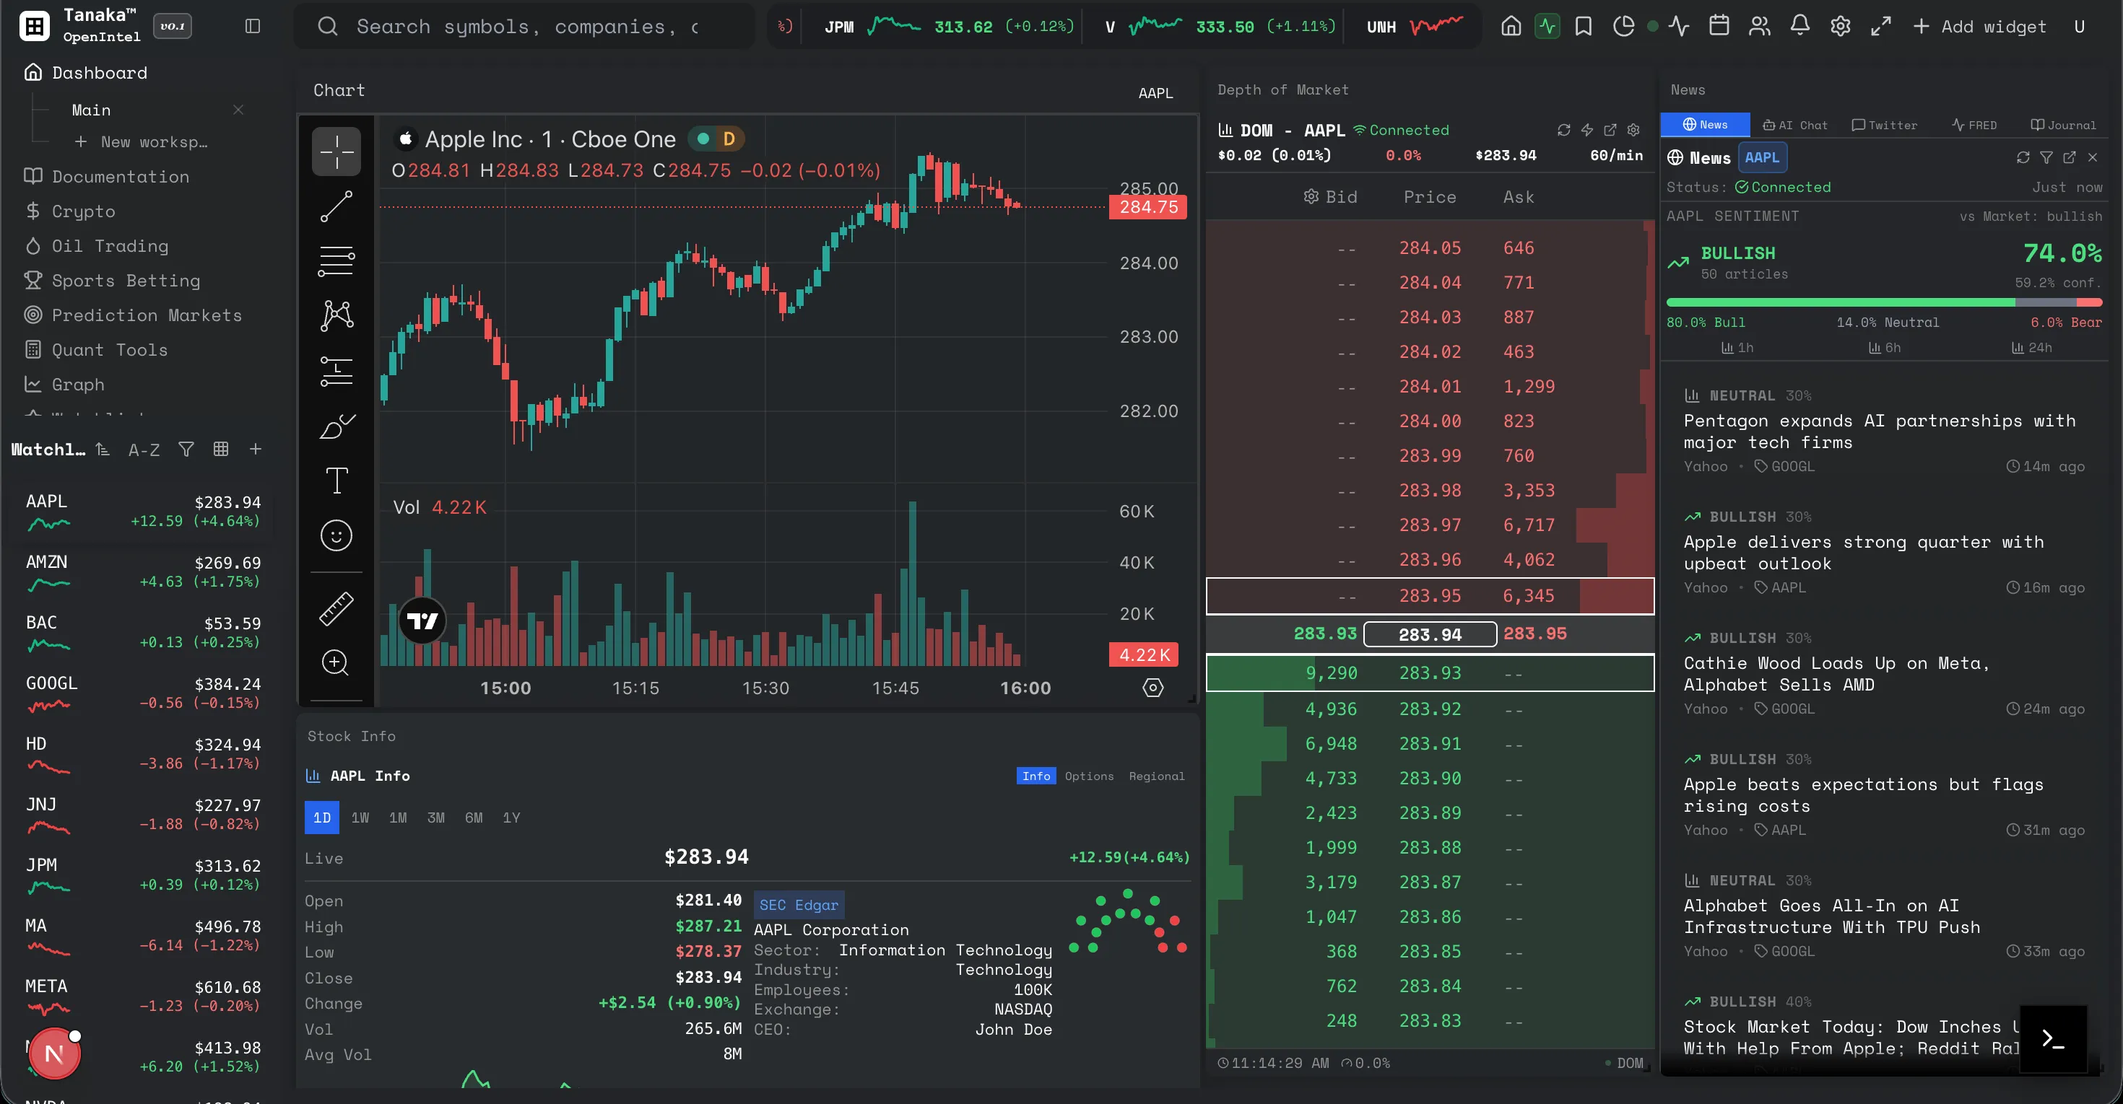Select the trend line drawing tool
Screen dimensions: 2123x1104
click(x=337, y=206)
